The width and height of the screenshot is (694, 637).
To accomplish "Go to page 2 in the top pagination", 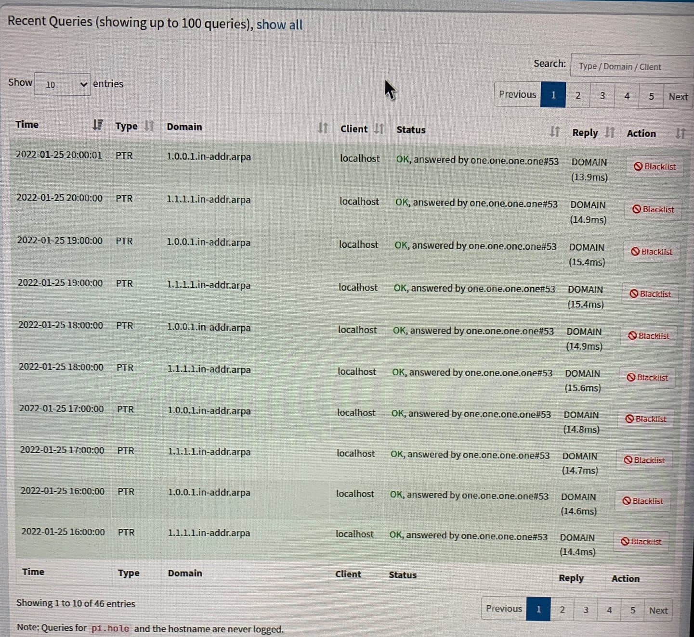I will (578, 95).
